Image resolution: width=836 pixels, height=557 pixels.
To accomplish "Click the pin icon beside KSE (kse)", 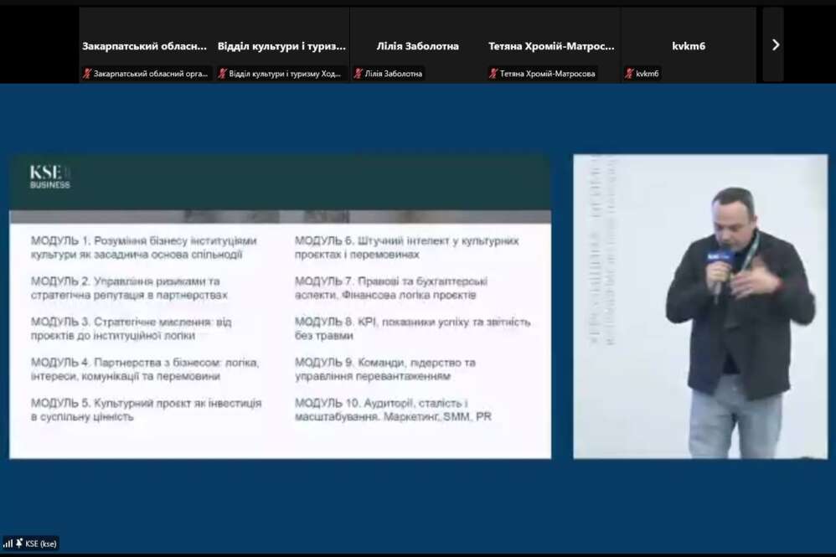I will pyautogui.click(x=18, y=544).
